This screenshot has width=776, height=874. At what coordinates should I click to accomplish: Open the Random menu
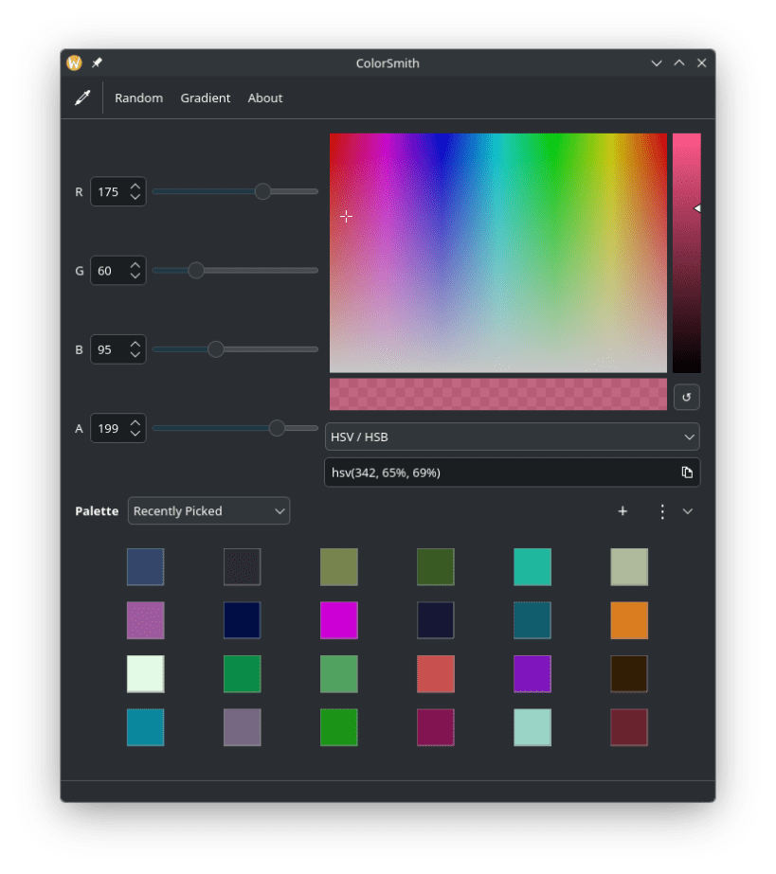(x=138, y=98)
